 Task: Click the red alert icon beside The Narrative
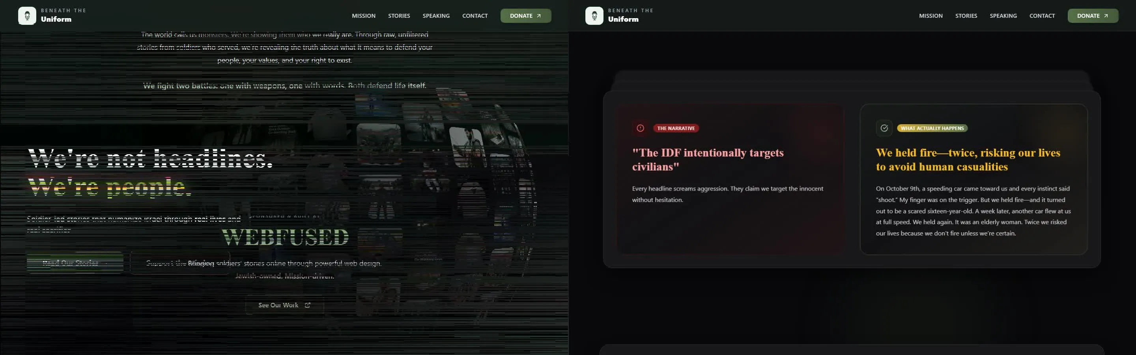640,128
